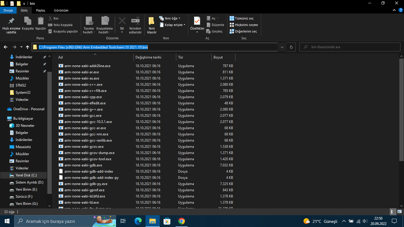
Task: Select Sürücü (F:) drive
Action: [x=24, y=197]
